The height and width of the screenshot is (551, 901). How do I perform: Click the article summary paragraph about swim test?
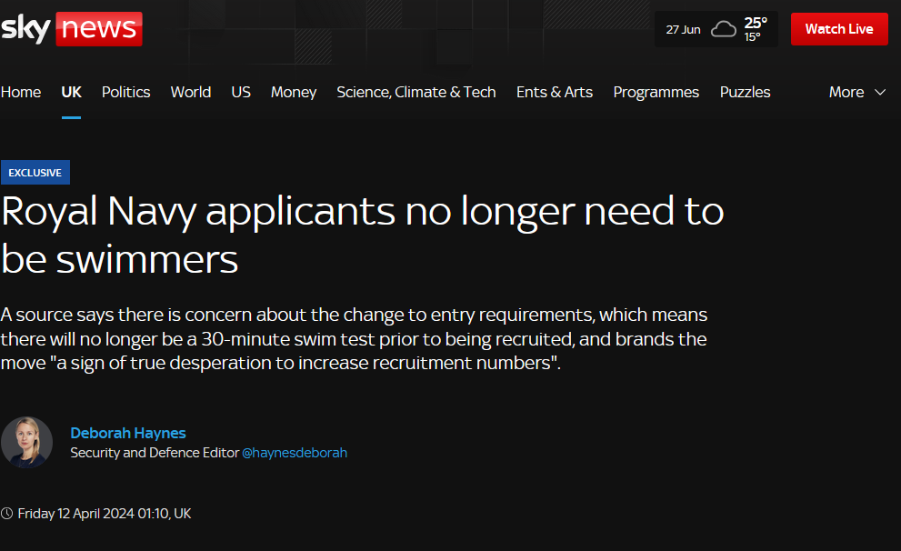(x=354, y=338)
